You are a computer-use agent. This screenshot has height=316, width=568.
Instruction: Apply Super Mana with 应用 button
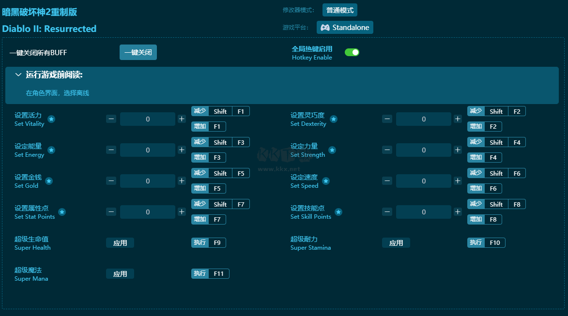pos(120,274)
